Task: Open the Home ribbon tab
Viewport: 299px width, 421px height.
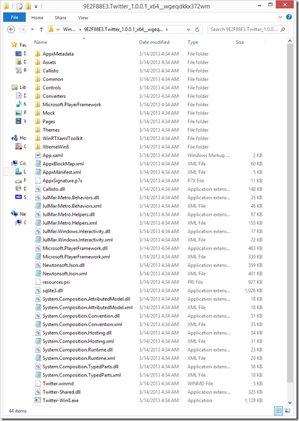Action: (x=37, y=18)
